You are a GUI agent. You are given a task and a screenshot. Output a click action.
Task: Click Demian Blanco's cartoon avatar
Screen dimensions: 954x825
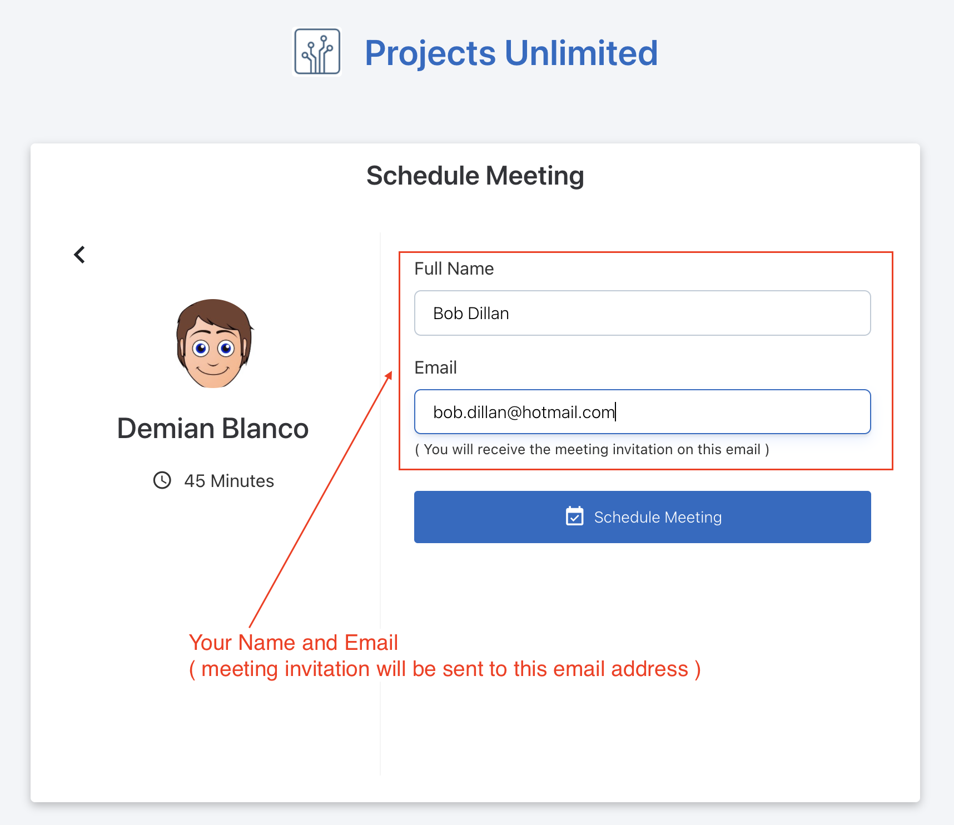213,344
